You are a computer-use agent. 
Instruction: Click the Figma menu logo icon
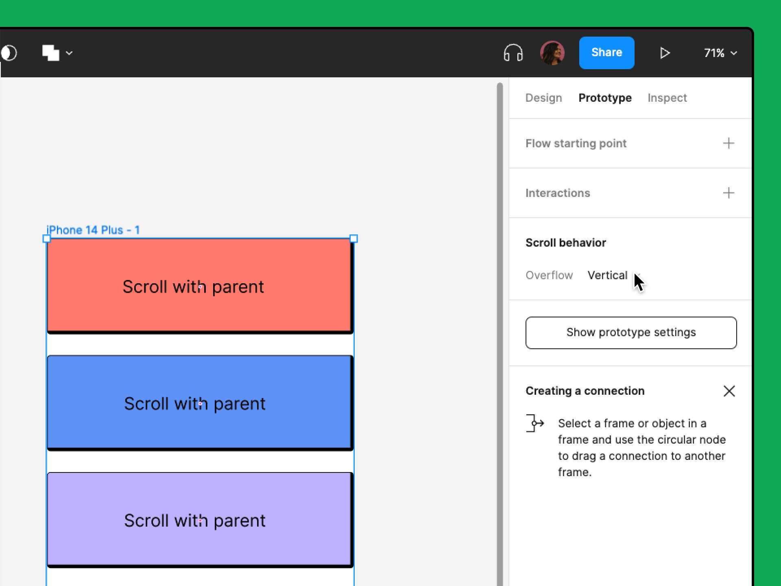(x=9, y=52)
